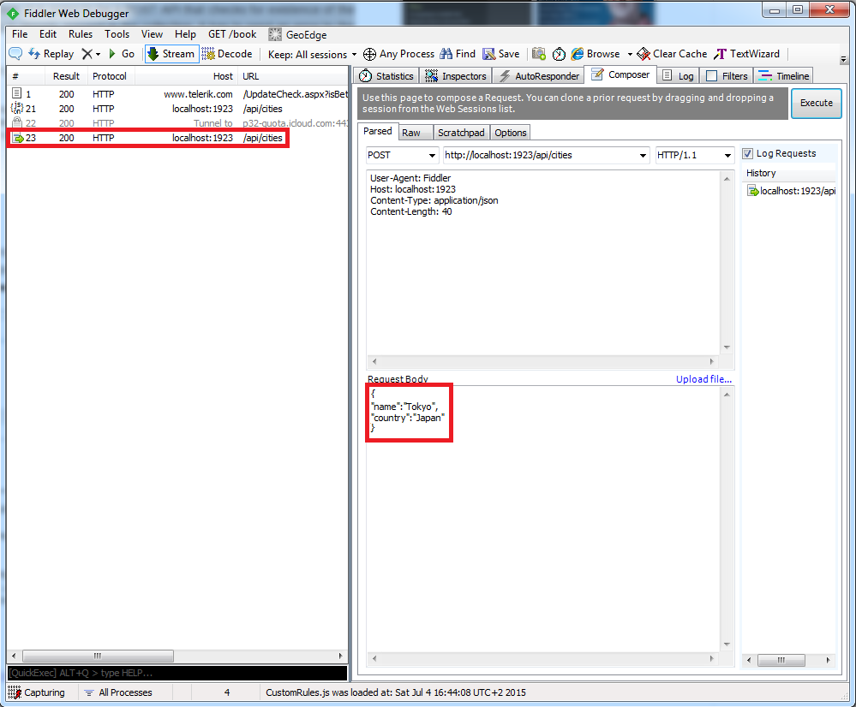This screenshot has height=707, width=856.
Task: Open Find with binoculars icon
Action: coord(458,53)
